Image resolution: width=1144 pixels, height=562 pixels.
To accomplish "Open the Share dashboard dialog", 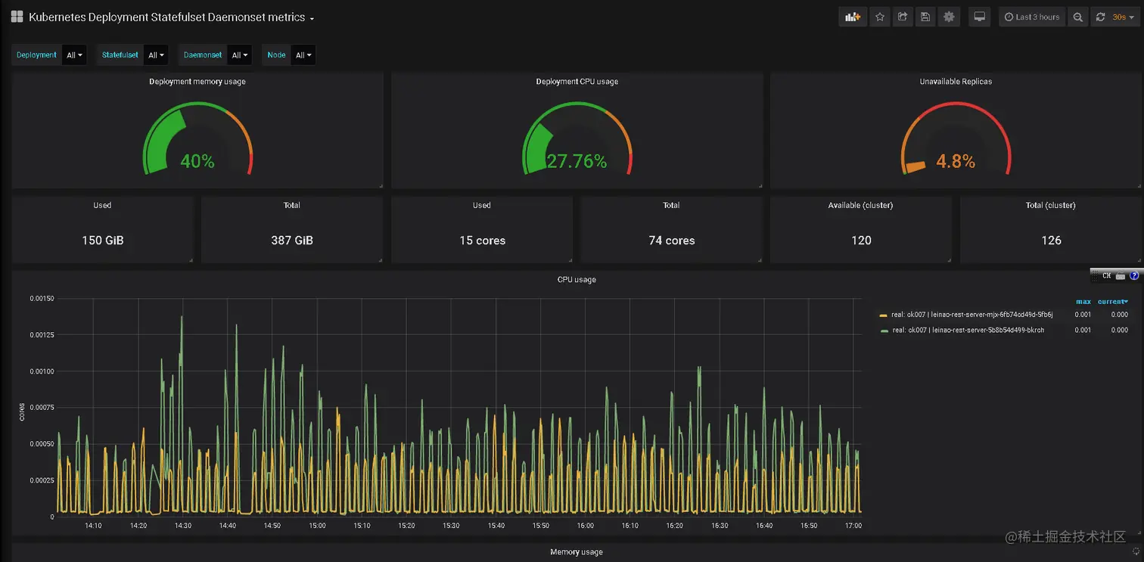I will point(902,17).
